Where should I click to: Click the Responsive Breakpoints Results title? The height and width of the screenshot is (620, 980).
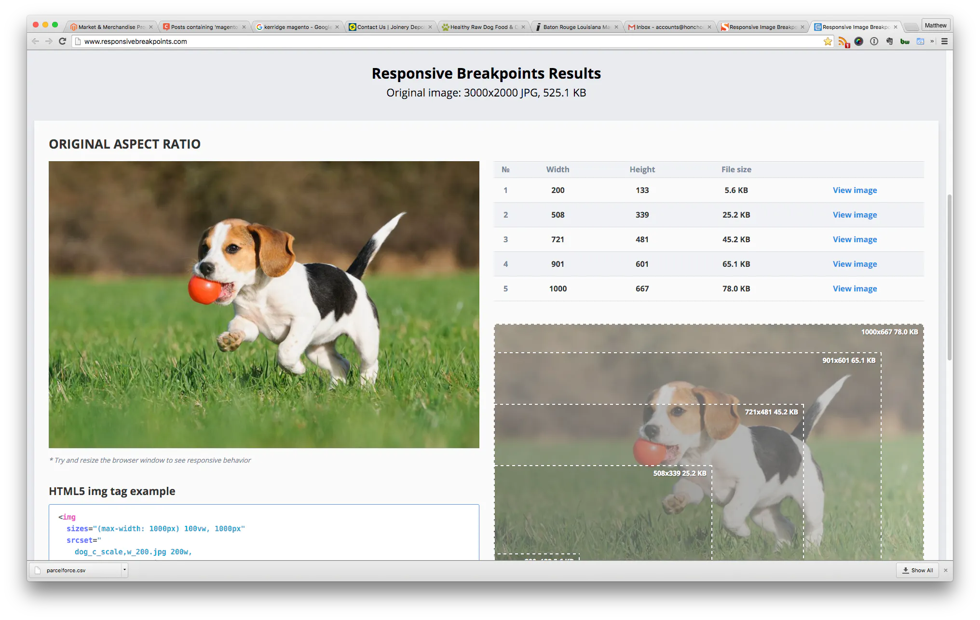pos(486,73)
